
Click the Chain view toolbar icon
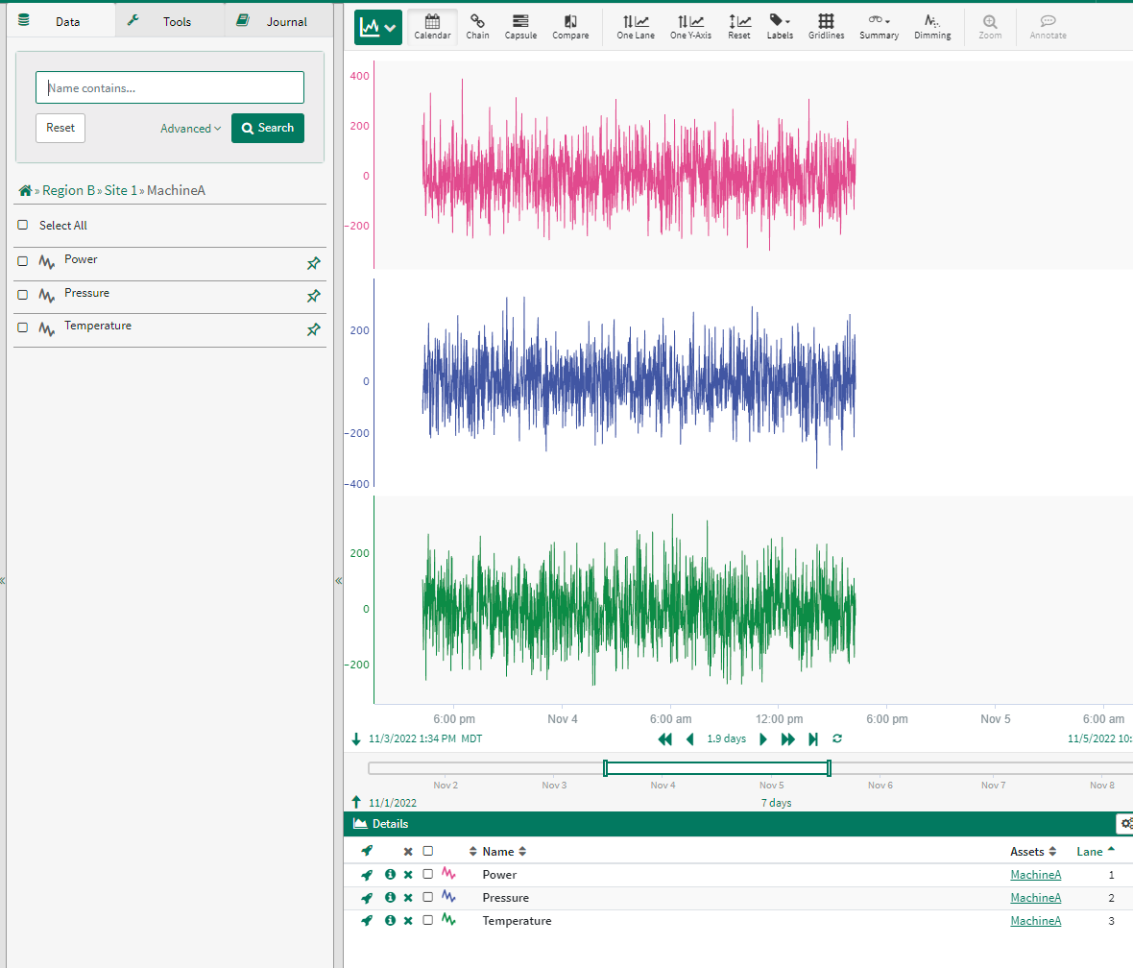coord(477,27)
